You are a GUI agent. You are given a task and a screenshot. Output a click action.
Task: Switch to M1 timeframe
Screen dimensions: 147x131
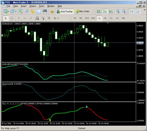point(75,18)
